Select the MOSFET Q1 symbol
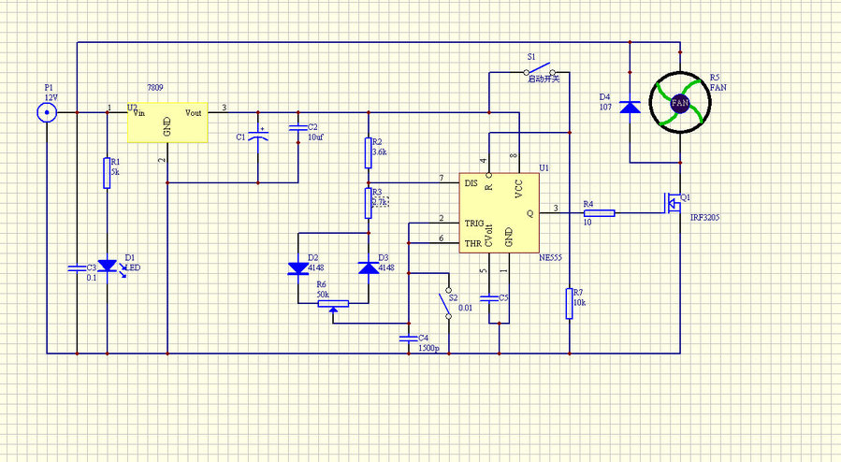841x462 pixels. 674,203
